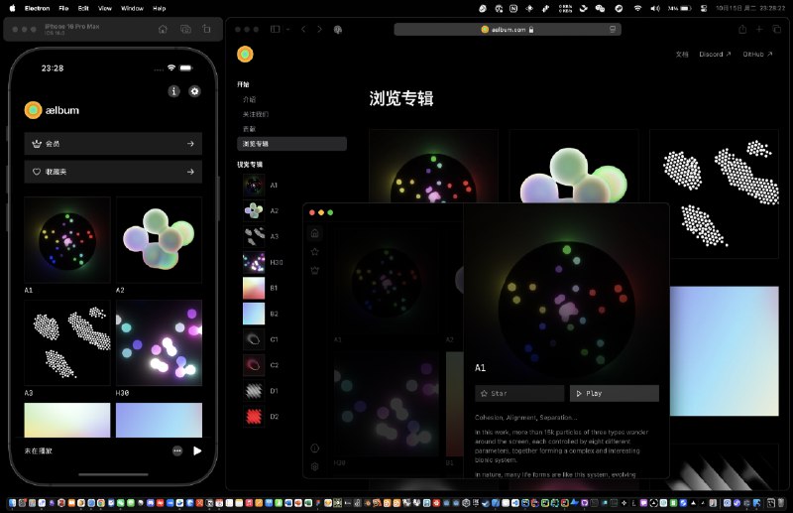Click the Safari address bar showing aelbum.com

click(508, 30)
